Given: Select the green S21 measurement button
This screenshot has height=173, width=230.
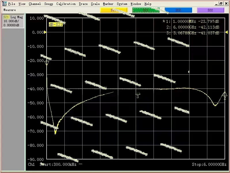Looking at the screenshot, I should [146, 10].
